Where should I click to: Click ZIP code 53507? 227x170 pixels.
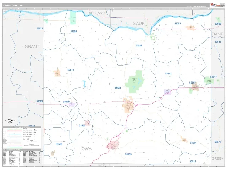click(192, 83)
